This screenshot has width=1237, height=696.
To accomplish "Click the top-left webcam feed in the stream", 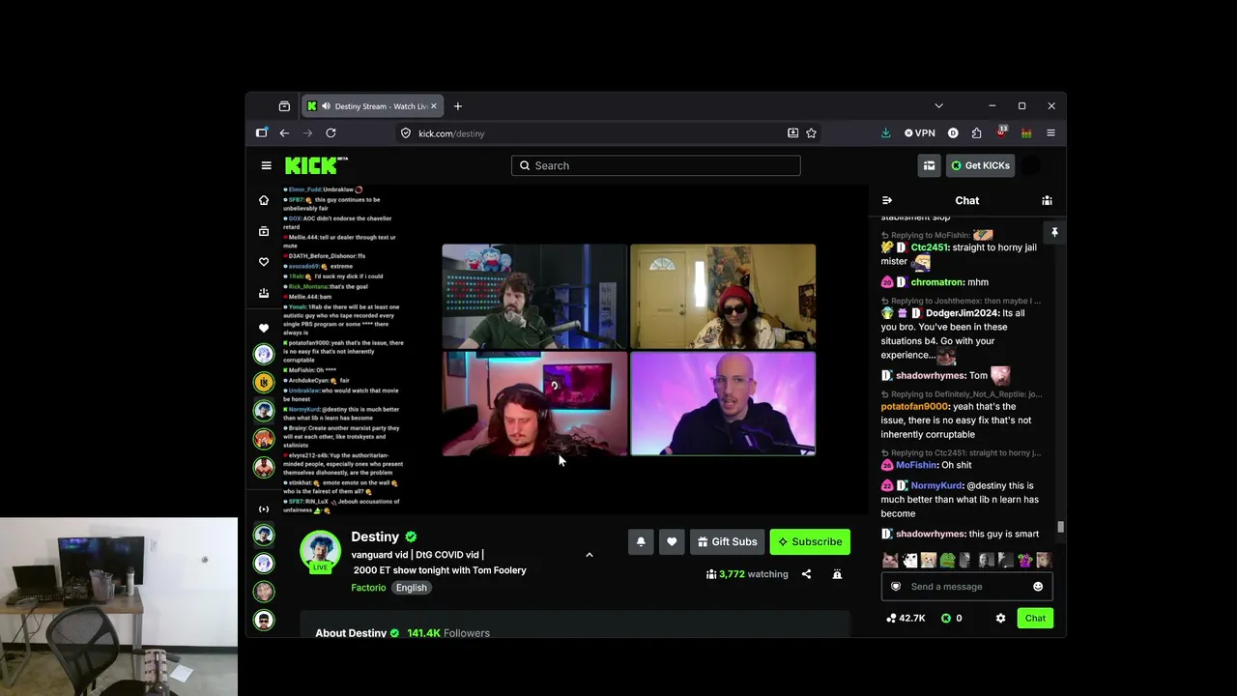I will point(534,296).
